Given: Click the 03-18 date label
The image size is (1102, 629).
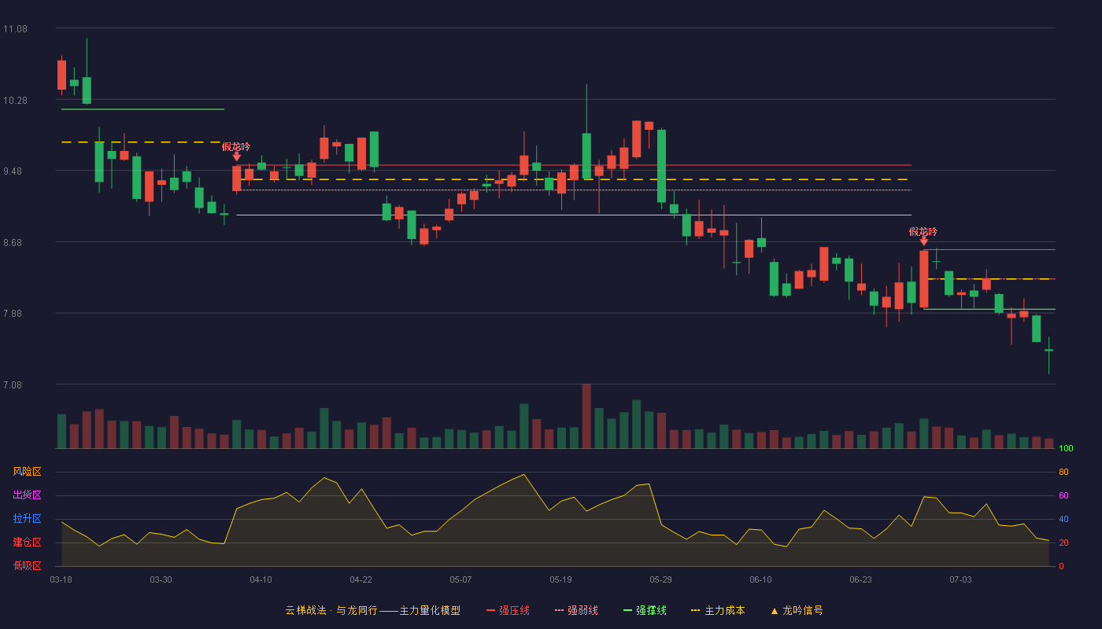Looking at the screenshot, I should [x=61, y=579].
